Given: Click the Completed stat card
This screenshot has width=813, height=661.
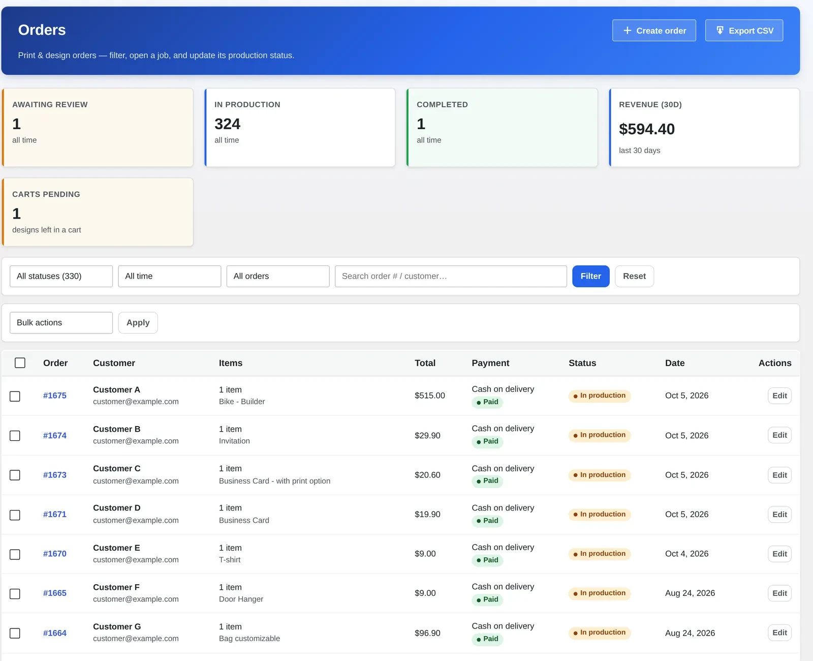Looking at the screenshot, I should 502,128.
